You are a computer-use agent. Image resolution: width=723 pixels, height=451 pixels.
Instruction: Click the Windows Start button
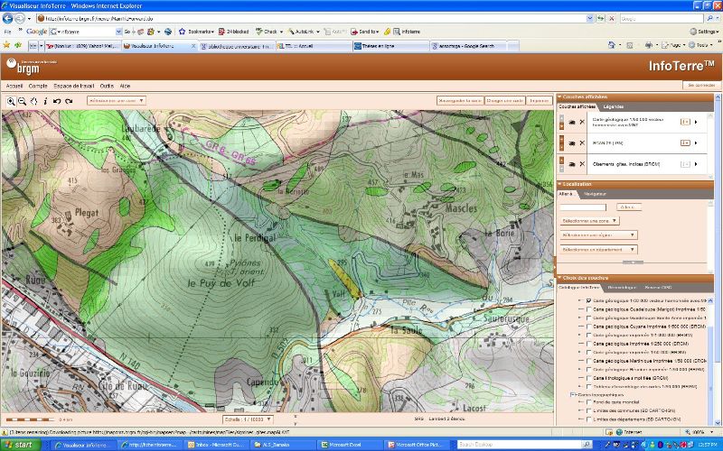(20, 445)
